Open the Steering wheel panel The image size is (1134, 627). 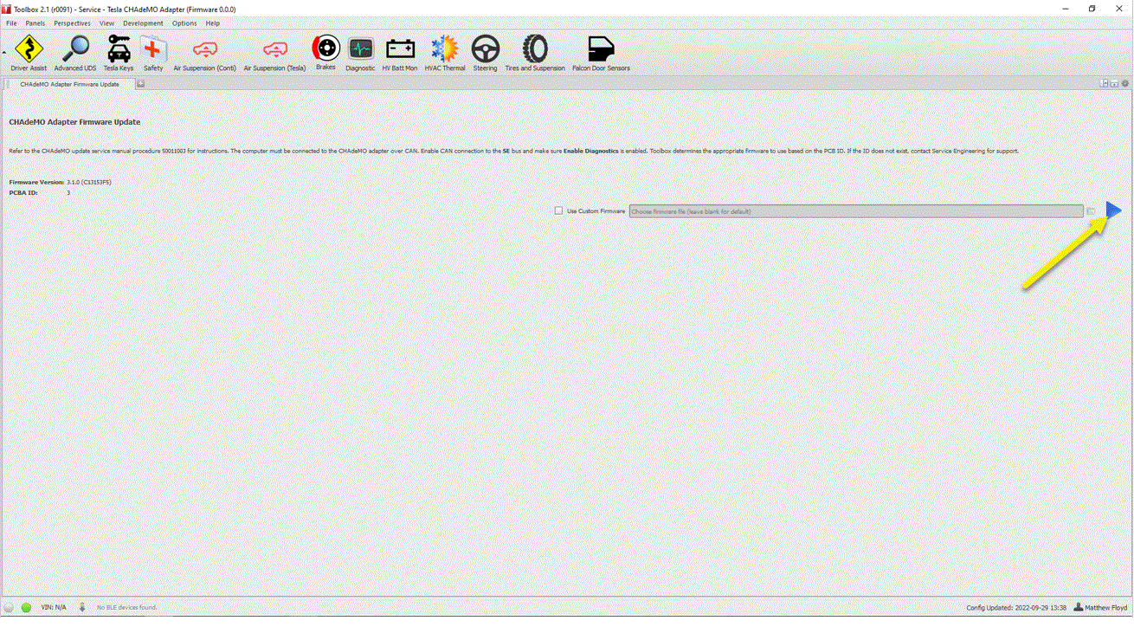coord(485,54)
